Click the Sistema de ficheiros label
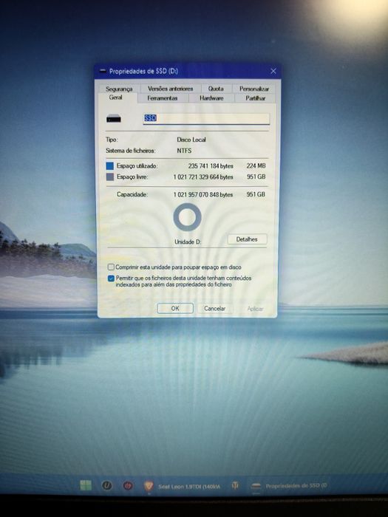 pos(130,151)
